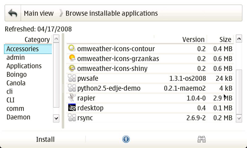Sort packages by Version column header
Image resolution: width=247 pixels, height=148 pixels.
pos(193,39)
